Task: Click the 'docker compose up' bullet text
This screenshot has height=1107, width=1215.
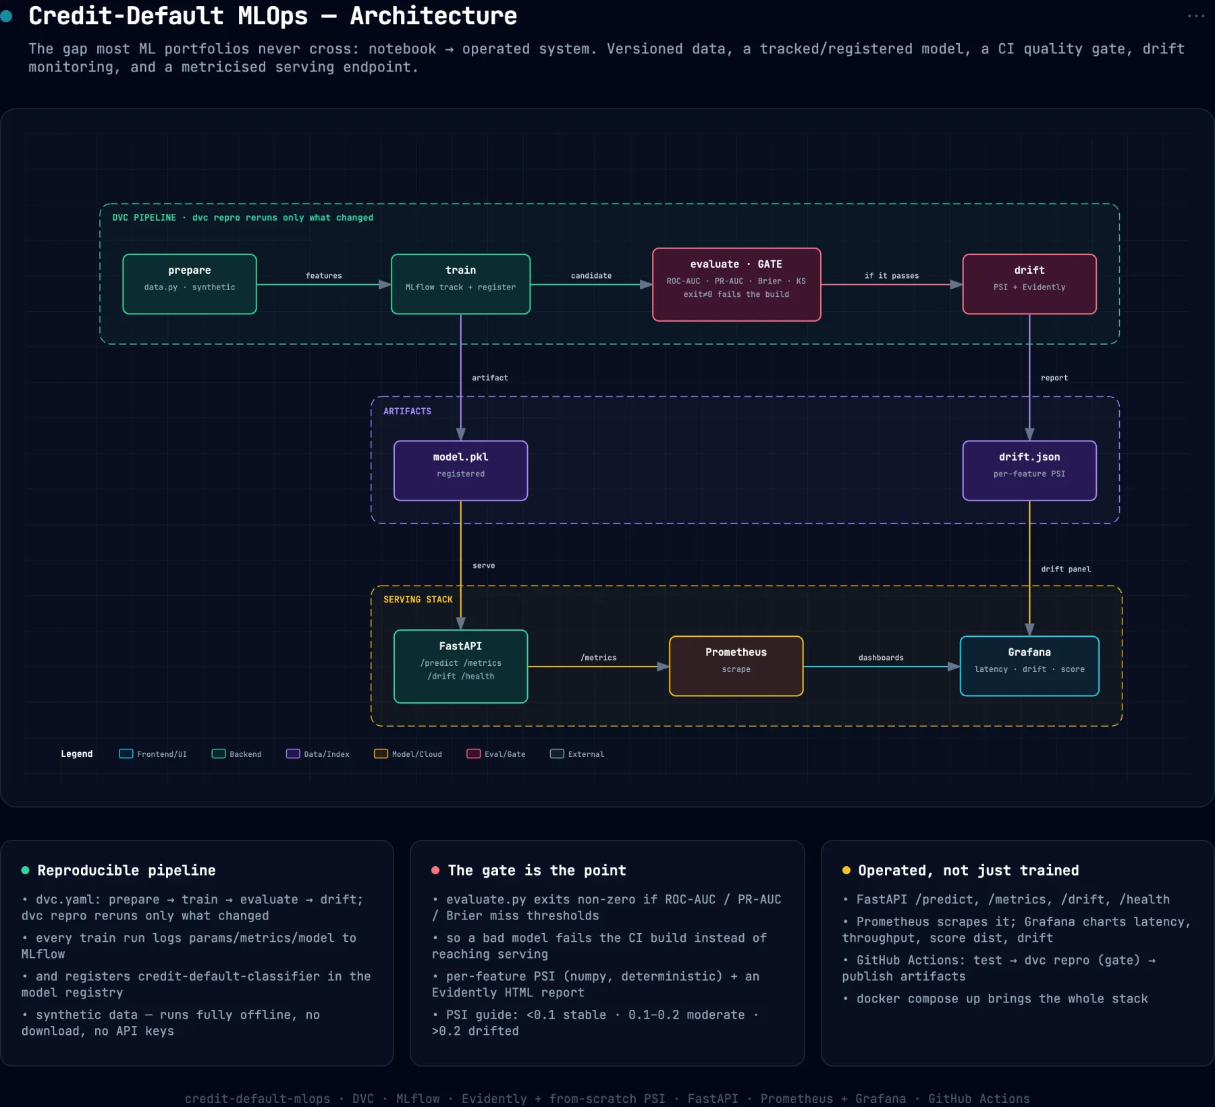Action: click(x=996, y=998)
